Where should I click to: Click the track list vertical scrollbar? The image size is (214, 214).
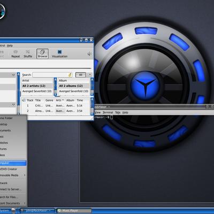[x=92, y=106]
